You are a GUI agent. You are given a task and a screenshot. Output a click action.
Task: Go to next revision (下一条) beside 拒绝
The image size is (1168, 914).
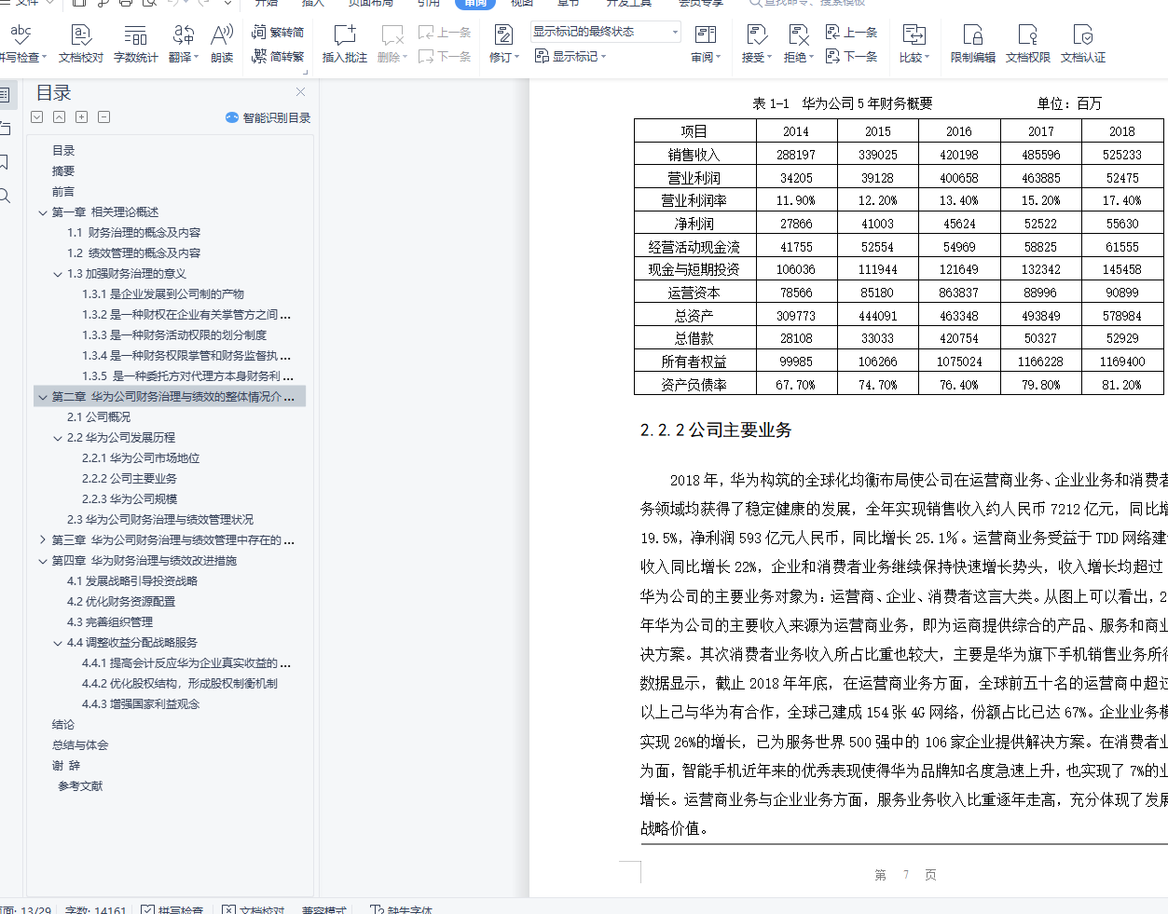point(852,56)
